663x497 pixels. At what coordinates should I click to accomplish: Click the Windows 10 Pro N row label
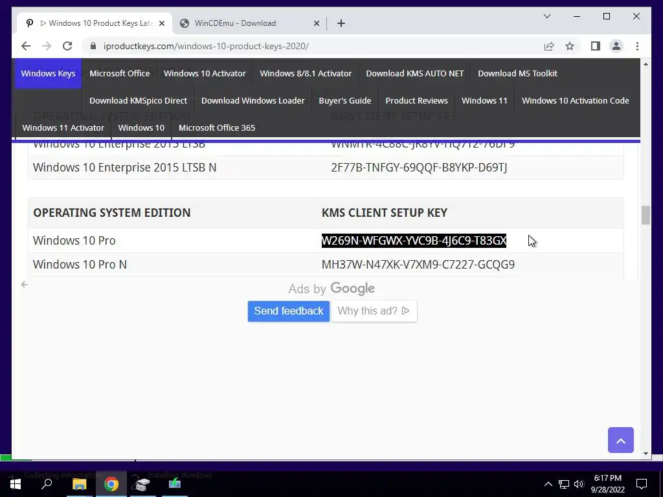[x=80, y=265]
